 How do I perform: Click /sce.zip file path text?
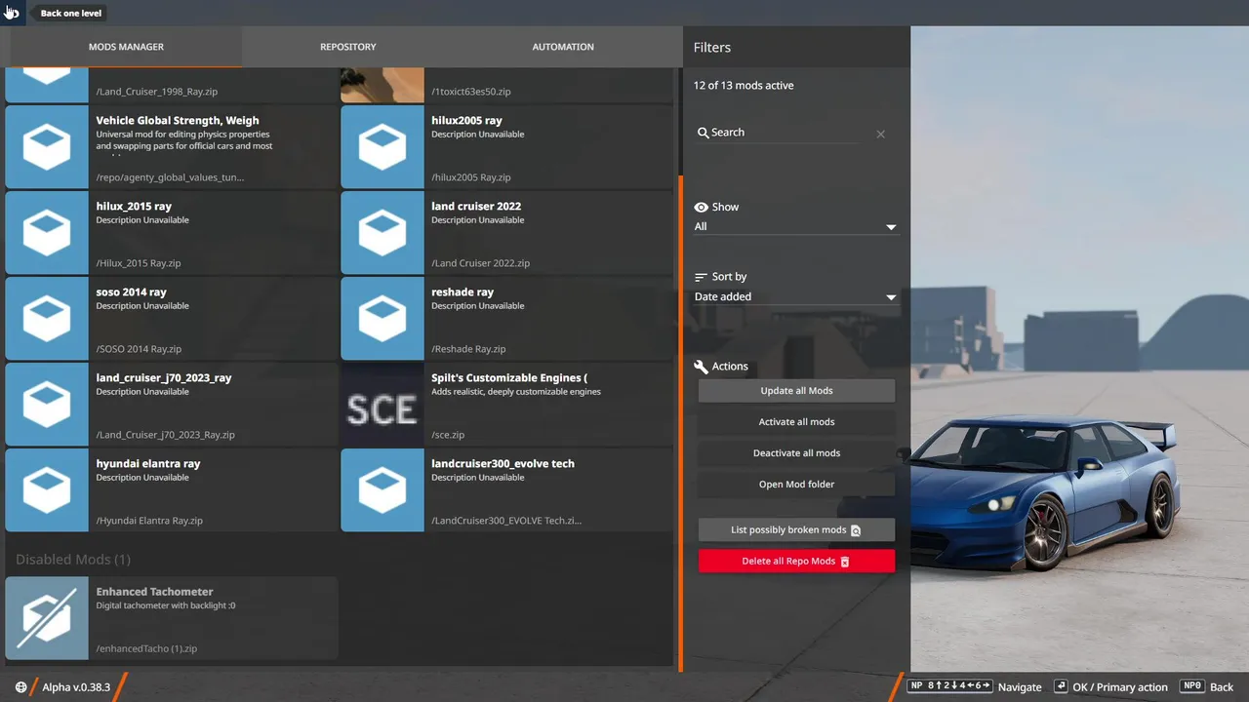448,435
